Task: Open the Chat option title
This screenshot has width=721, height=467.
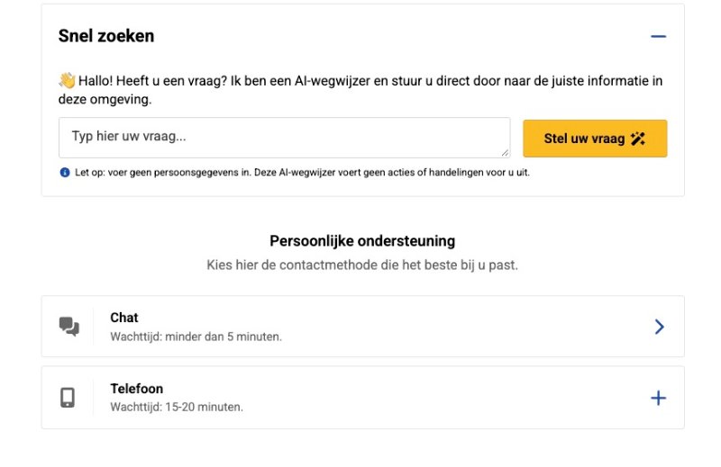Action: (x=124, y=318)
